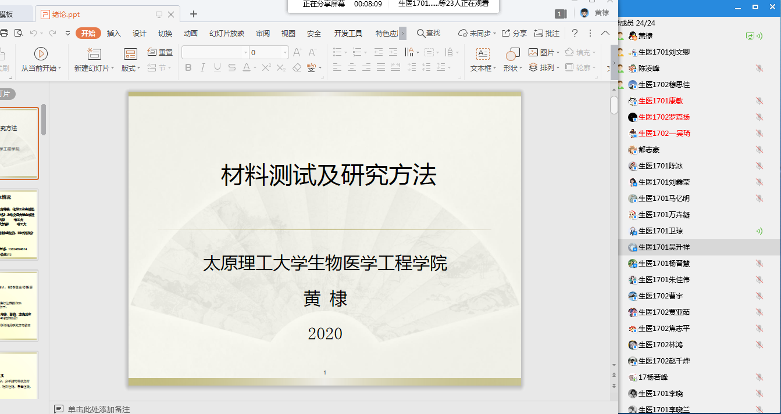The height and width of the screenshot is (414, 781).
Task: Click the slide editor vertical scrollbar thumb
Action: coord(614,105)
